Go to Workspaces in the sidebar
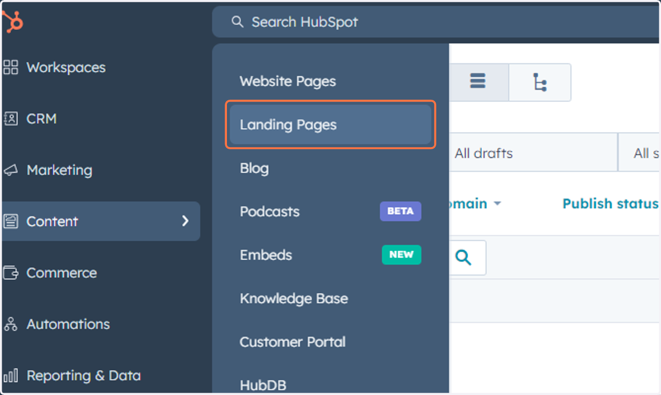Viewport: 661px width, 395px height. click(66, 67)
